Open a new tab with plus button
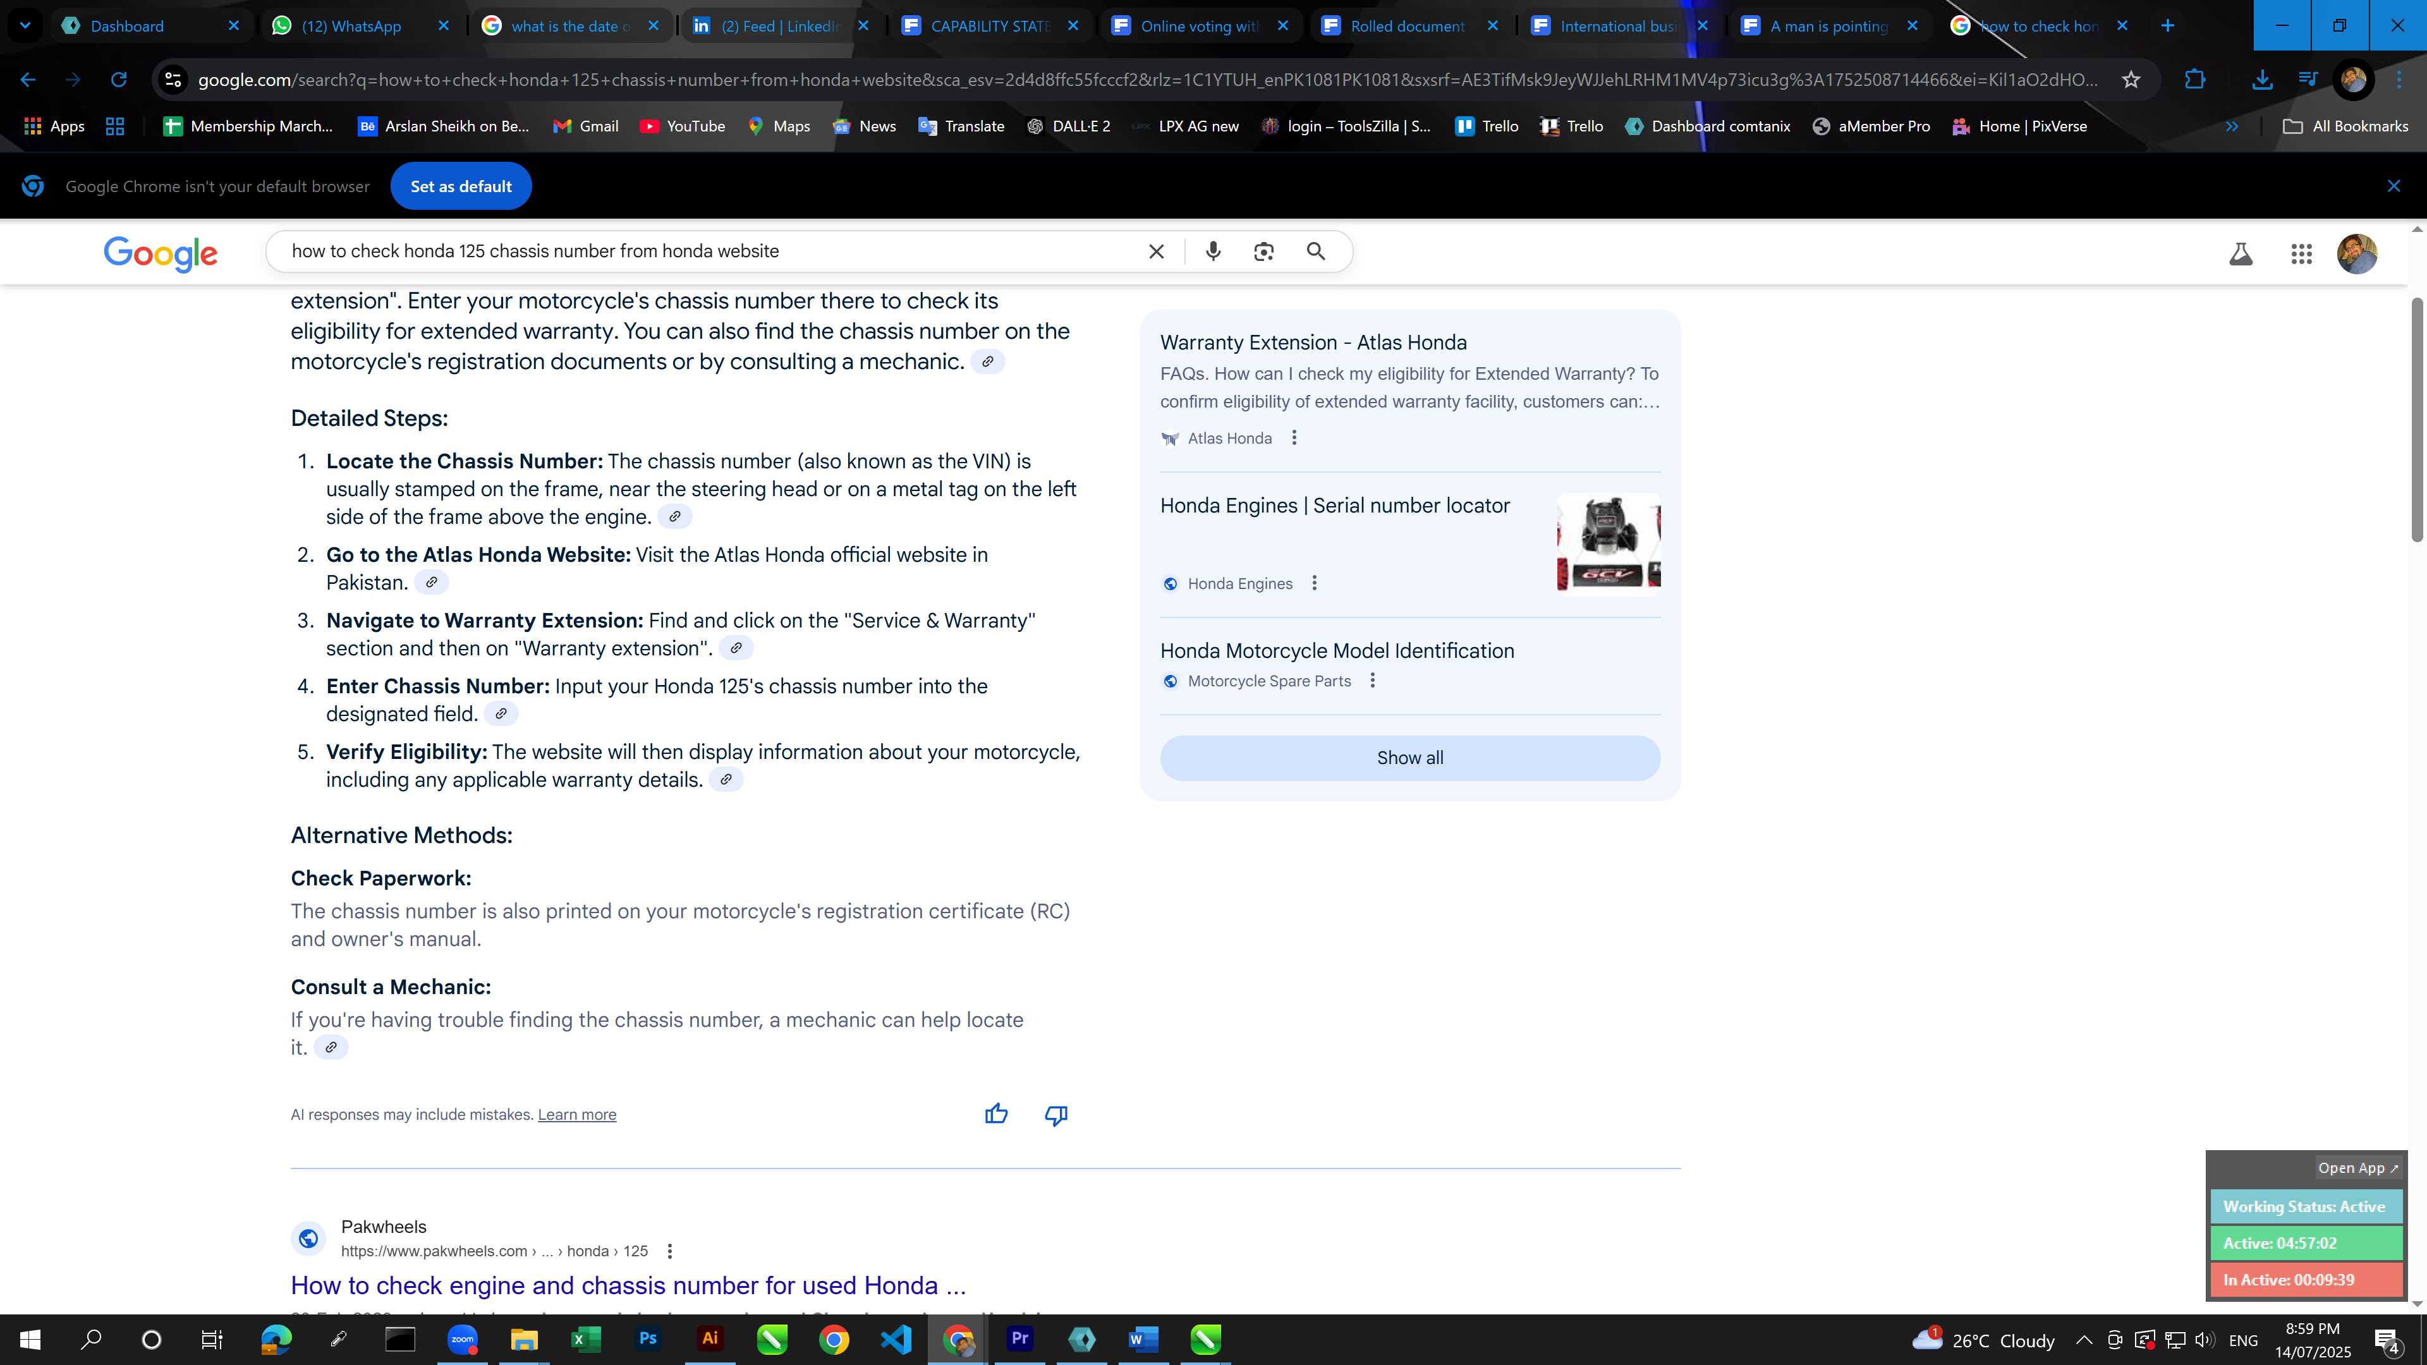The width and height of the screenshot is (2427, 1365). pyautogui.click(x=2167, y=25)
